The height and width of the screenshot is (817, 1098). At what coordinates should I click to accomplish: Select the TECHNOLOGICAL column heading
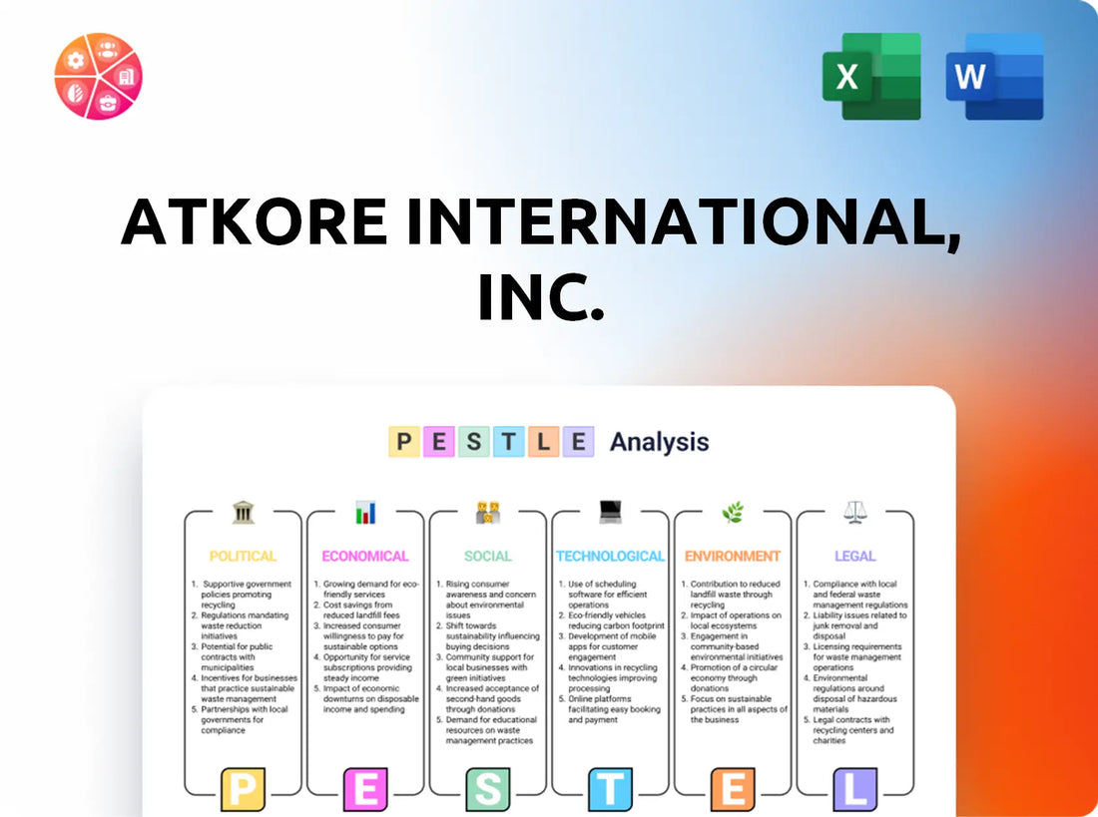point(610,556)
